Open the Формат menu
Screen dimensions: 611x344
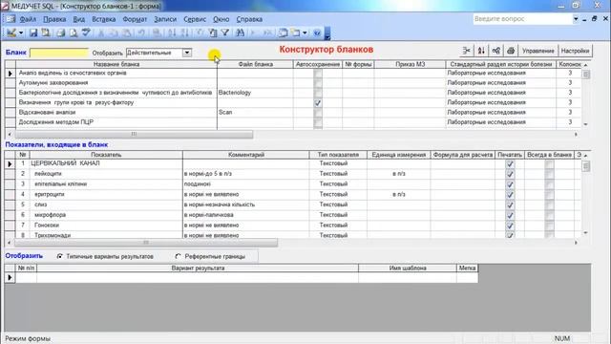pyautogui.click(x=135, y=19)
